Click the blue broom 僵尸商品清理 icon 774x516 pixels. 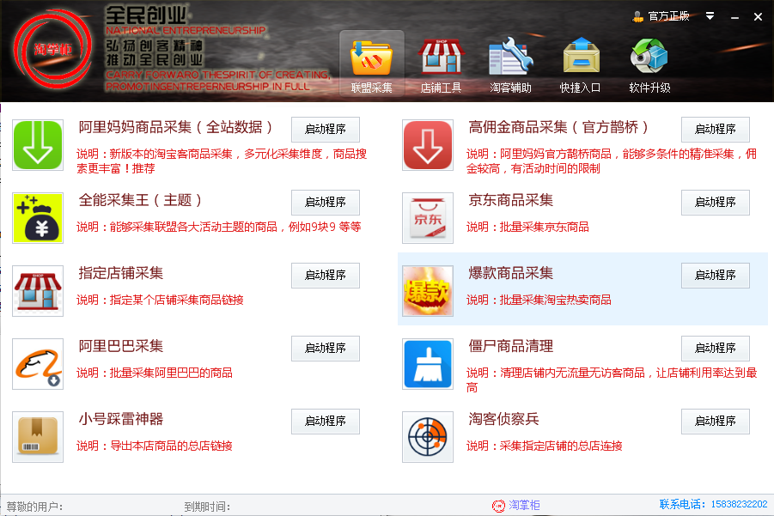[428, 364]
